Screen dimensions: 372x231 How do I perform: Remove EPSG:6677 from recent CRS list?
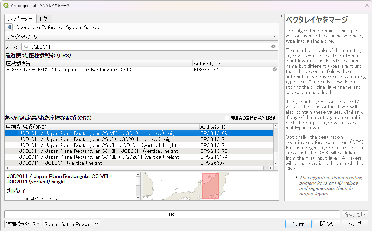point(275,69)
